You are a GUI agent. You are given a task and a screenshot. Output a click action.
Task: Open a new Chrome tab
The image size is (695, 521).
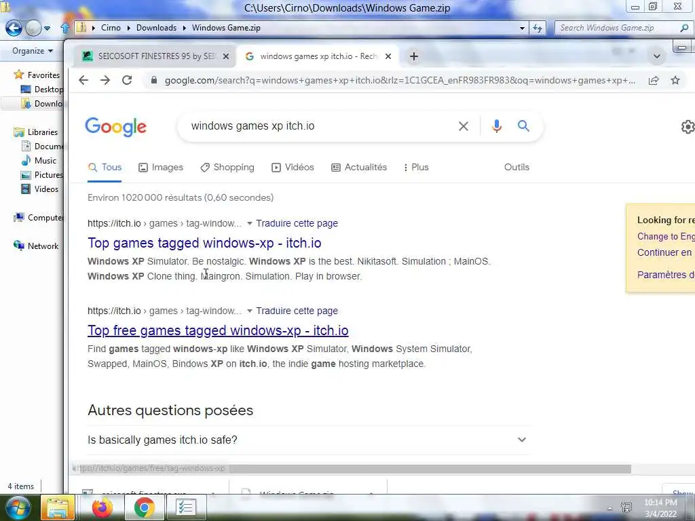tap(413, 56)
